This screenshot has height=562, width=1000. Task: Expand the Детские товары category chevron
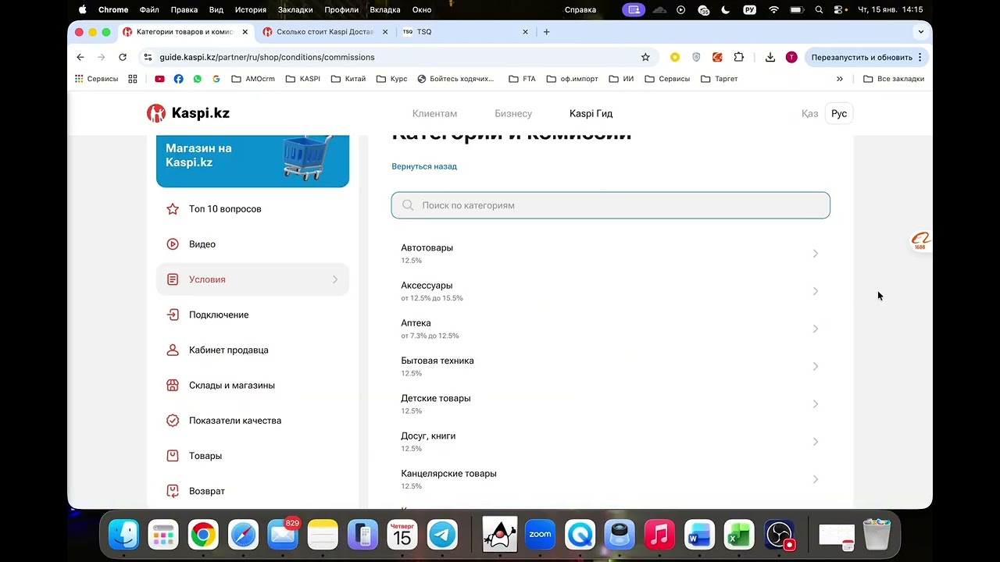(x=815, y=404)
